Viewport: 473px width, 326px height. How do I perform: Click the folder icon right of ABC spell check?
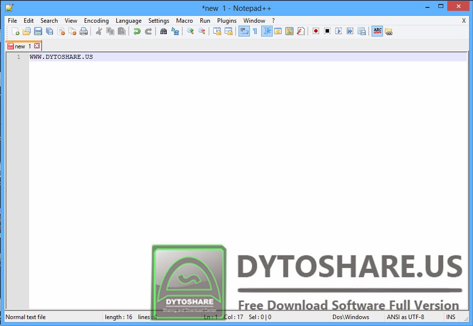point(388,31)
